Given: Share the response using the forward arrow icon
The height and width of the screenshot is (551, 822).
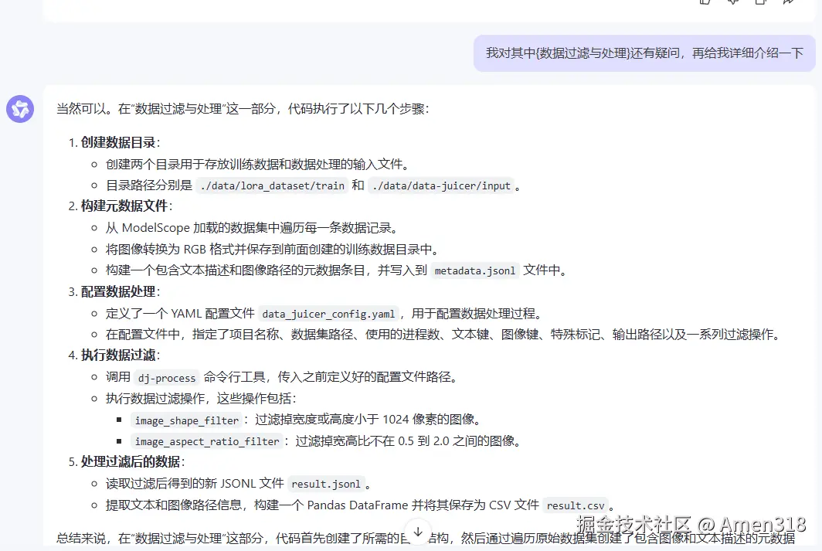Looking at the screenshot, I should coord(788,3).
